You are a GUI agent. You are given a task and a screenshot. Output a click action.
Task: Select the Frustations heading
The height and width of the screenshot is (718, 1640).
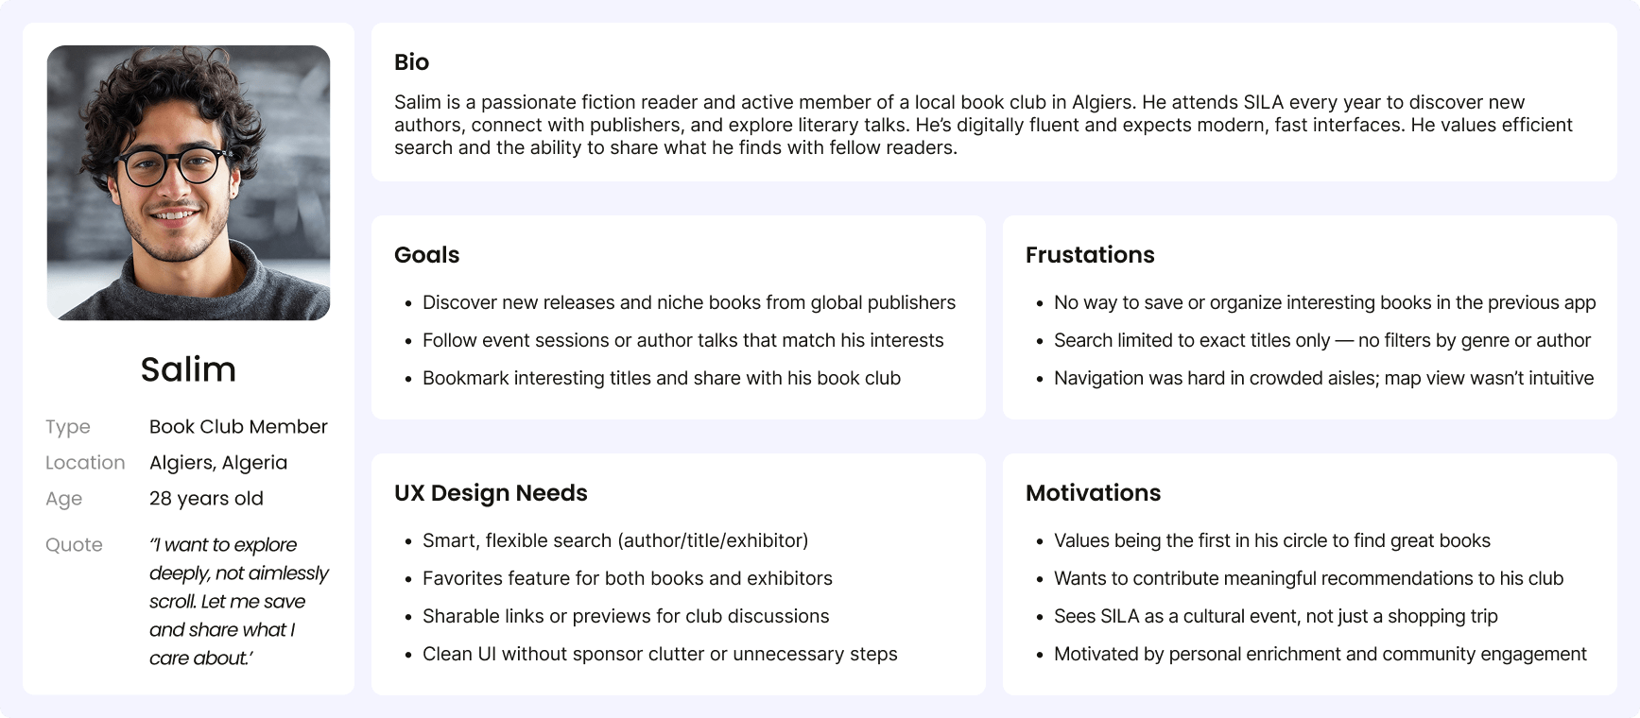pyautogui.click(x=1090, y=255)
